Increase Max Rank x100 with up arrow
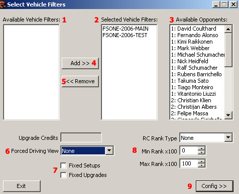Image resolution: width=239 pixels, height=194 pixels. 201,161
